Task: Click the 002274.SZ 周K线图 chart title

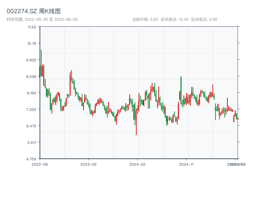Action: point(34,11)
